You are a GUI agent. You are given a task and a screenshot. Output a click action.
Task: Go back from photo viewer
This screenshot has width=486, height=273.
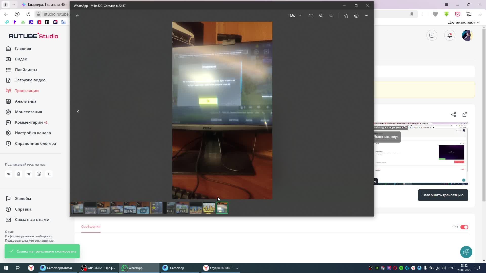point(77,16)
